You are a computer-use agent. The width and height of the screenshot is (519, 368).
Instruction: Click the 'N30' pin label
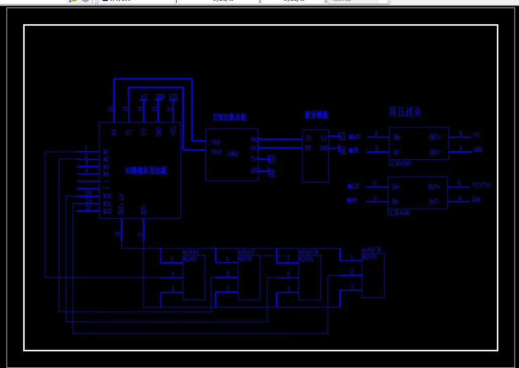click(x=107, y=196)
